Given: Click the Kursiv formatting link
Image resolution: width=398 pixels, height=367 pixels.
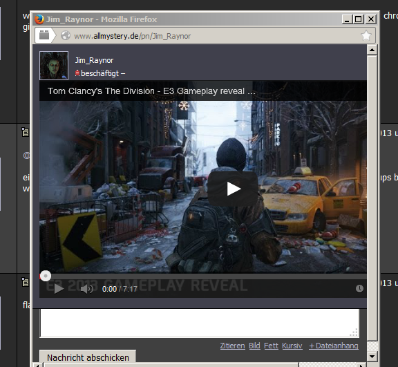Looking at the screenshot, I should tap(292, 346).
